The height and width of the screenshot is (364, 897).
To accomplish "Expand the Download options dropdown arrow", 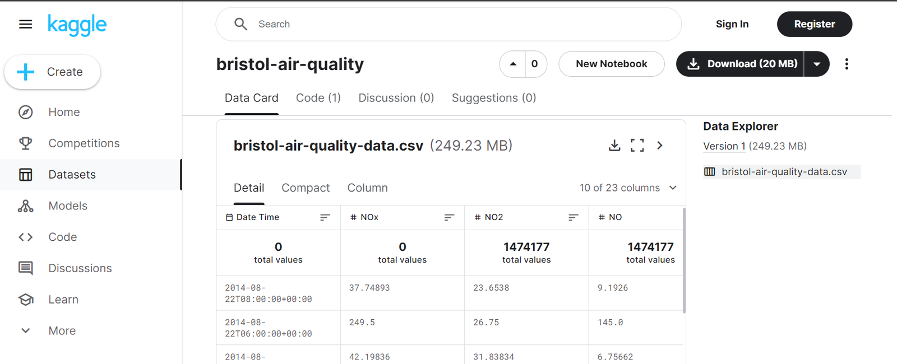I will click(x=817, y=64).
